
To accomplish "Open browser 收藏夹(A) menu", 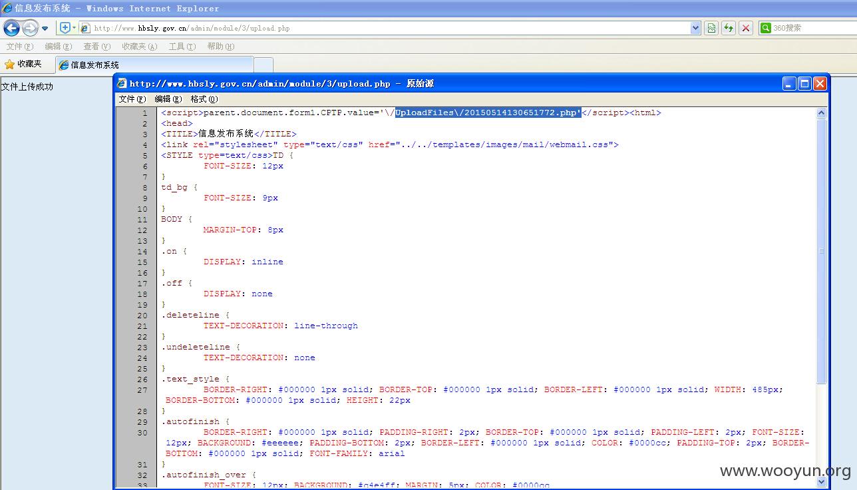I will click(x=139, y=47).
